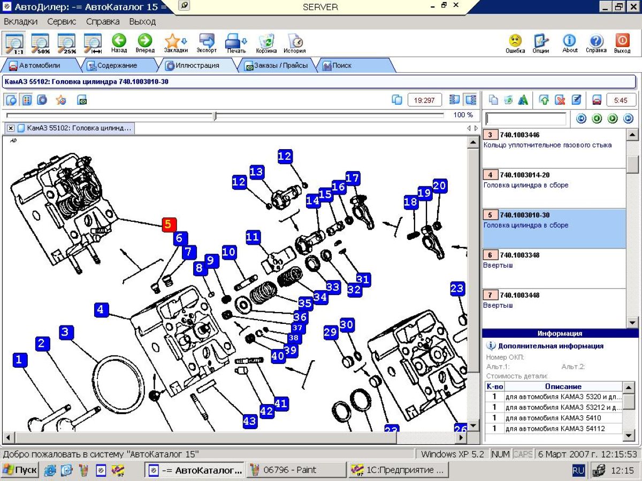642x481 pixels.
Task: Fit illustration to window width
Action: coord(93,43)
